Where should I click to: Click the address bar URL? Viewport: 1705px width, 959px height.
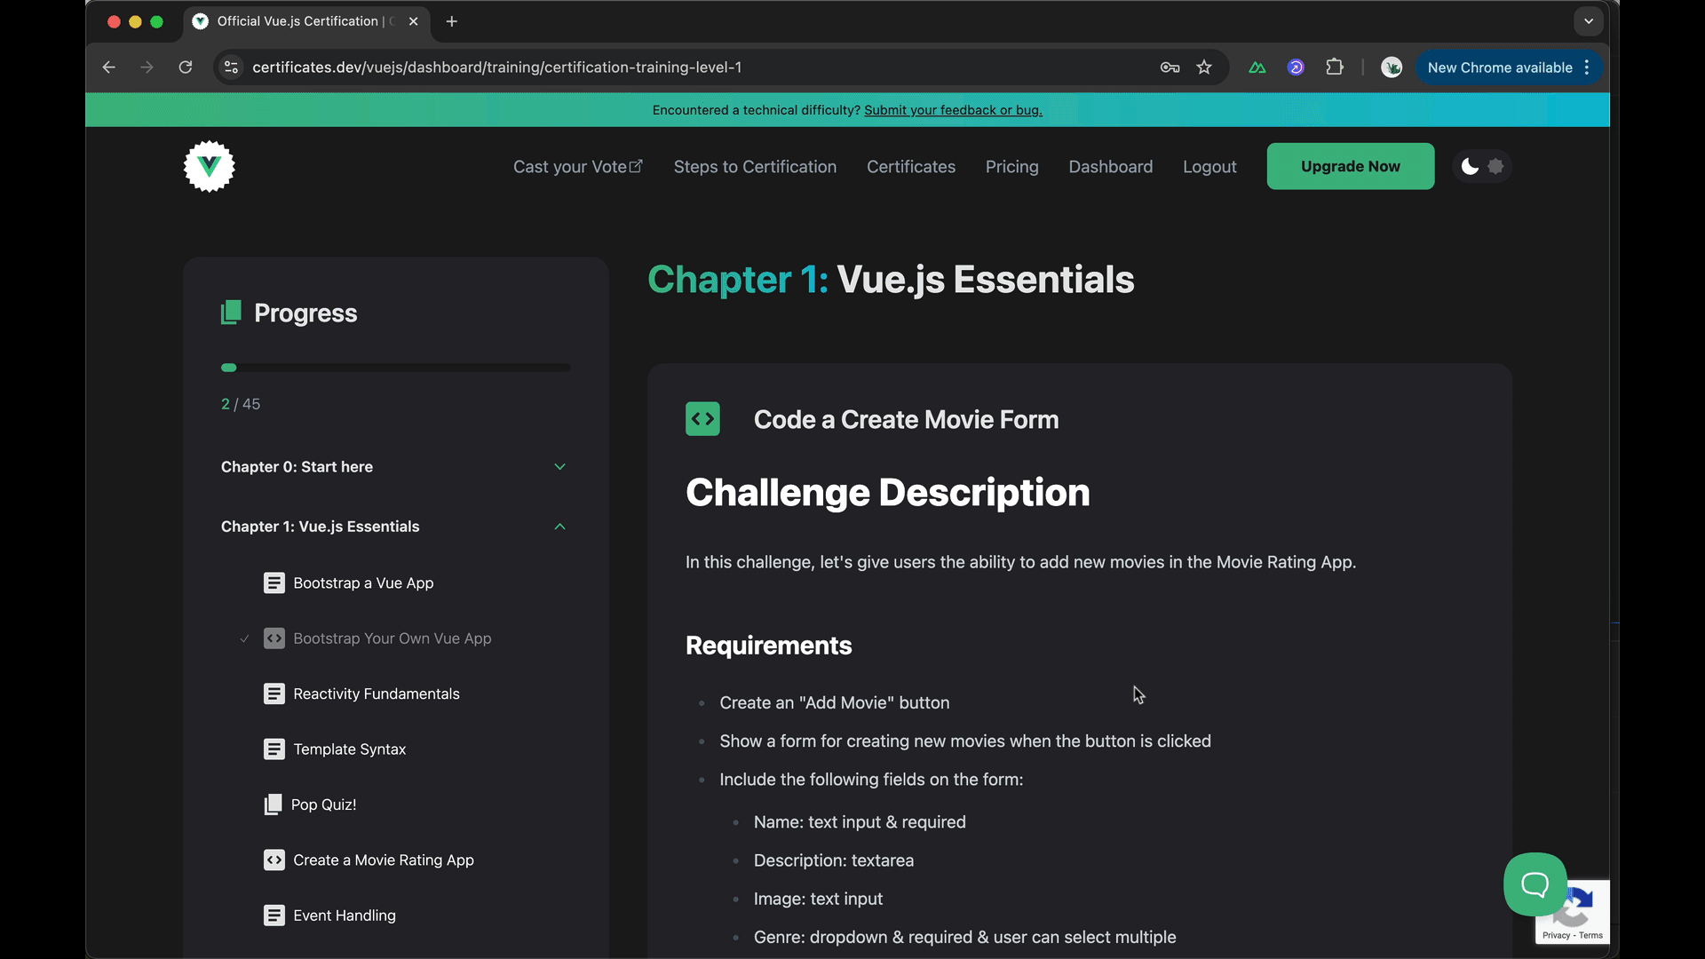497,67
